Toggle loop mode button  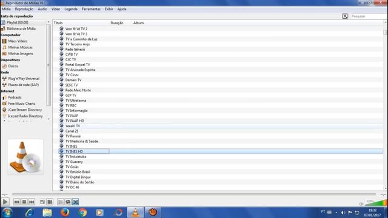tap(68, 202)
